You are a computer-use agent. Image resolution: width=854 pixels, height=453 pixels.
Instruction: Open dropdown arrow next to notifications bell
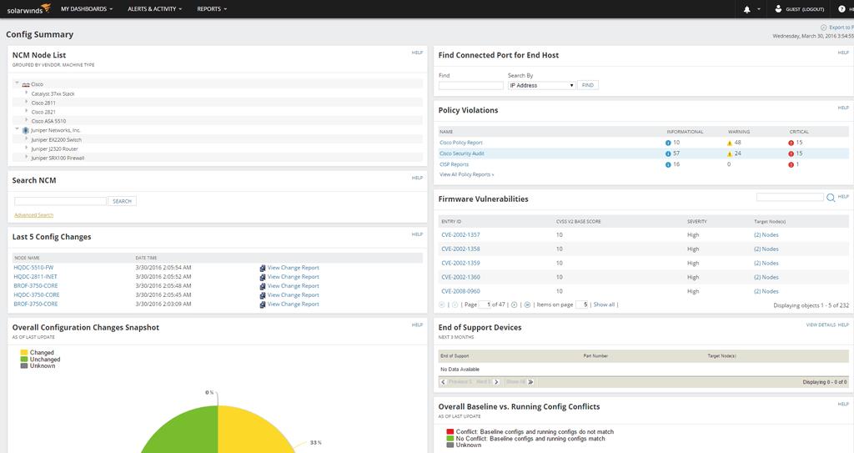(759, 9)
